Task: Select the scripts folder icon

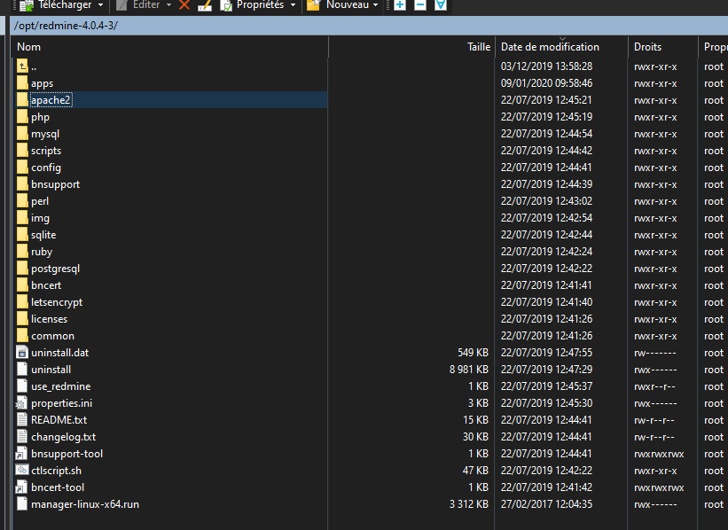Action: [22, 151]
